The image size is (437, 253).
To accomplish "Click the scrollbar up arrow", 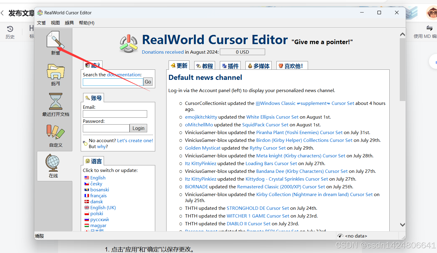I will pos(402,34).
